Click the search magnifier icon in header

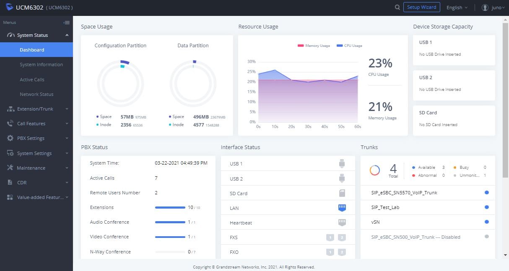tap(397, 7)
